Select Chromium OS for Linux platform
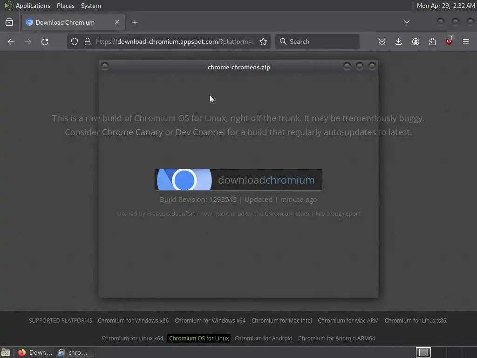 199,338
